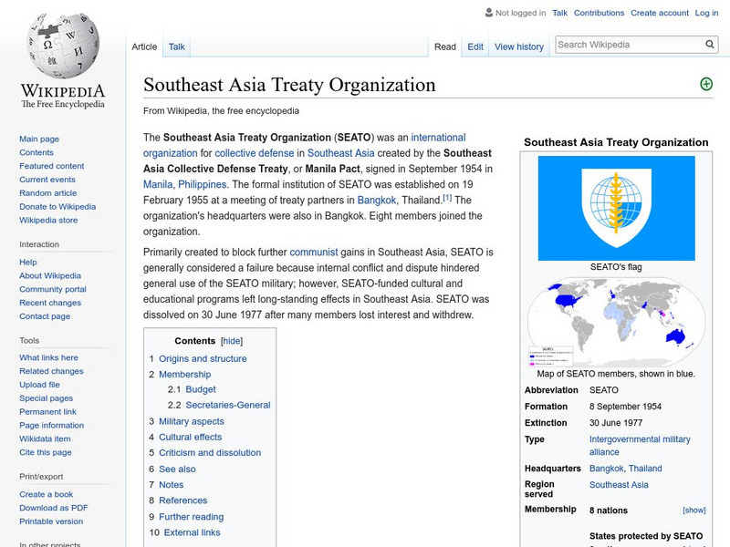Open the Edit tab

pyautogui.click(x=475, y=46)
